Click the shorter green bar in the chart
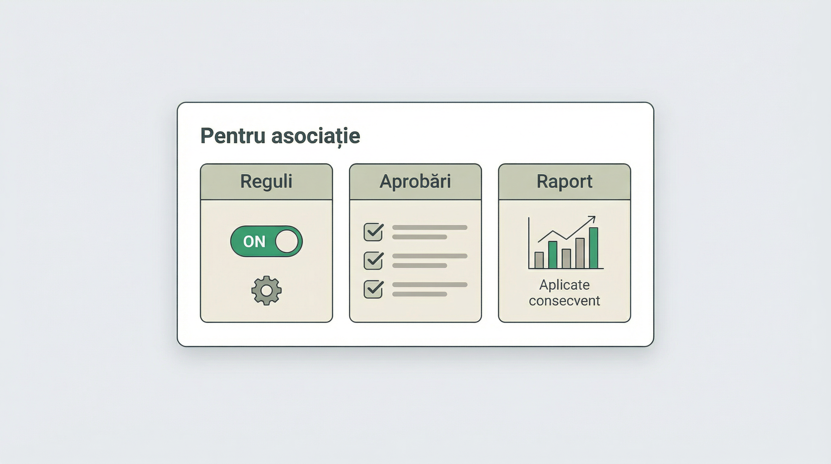 click(553, 255)
